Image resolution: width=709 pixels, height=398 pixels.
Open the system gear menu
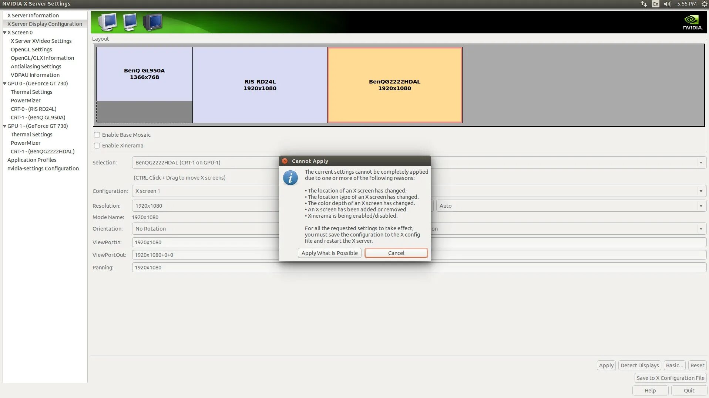point(704,4)
